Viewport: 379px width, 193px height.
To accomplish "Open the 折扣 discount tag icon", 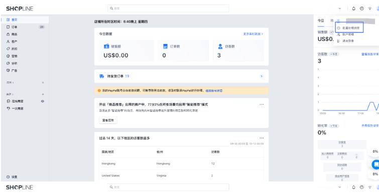I will coord(8,48).
